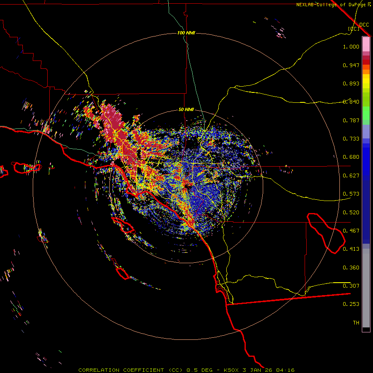Click the 100 NMI range ring label
The height and width of the screenshot is (373, 373).
point(186,33)
